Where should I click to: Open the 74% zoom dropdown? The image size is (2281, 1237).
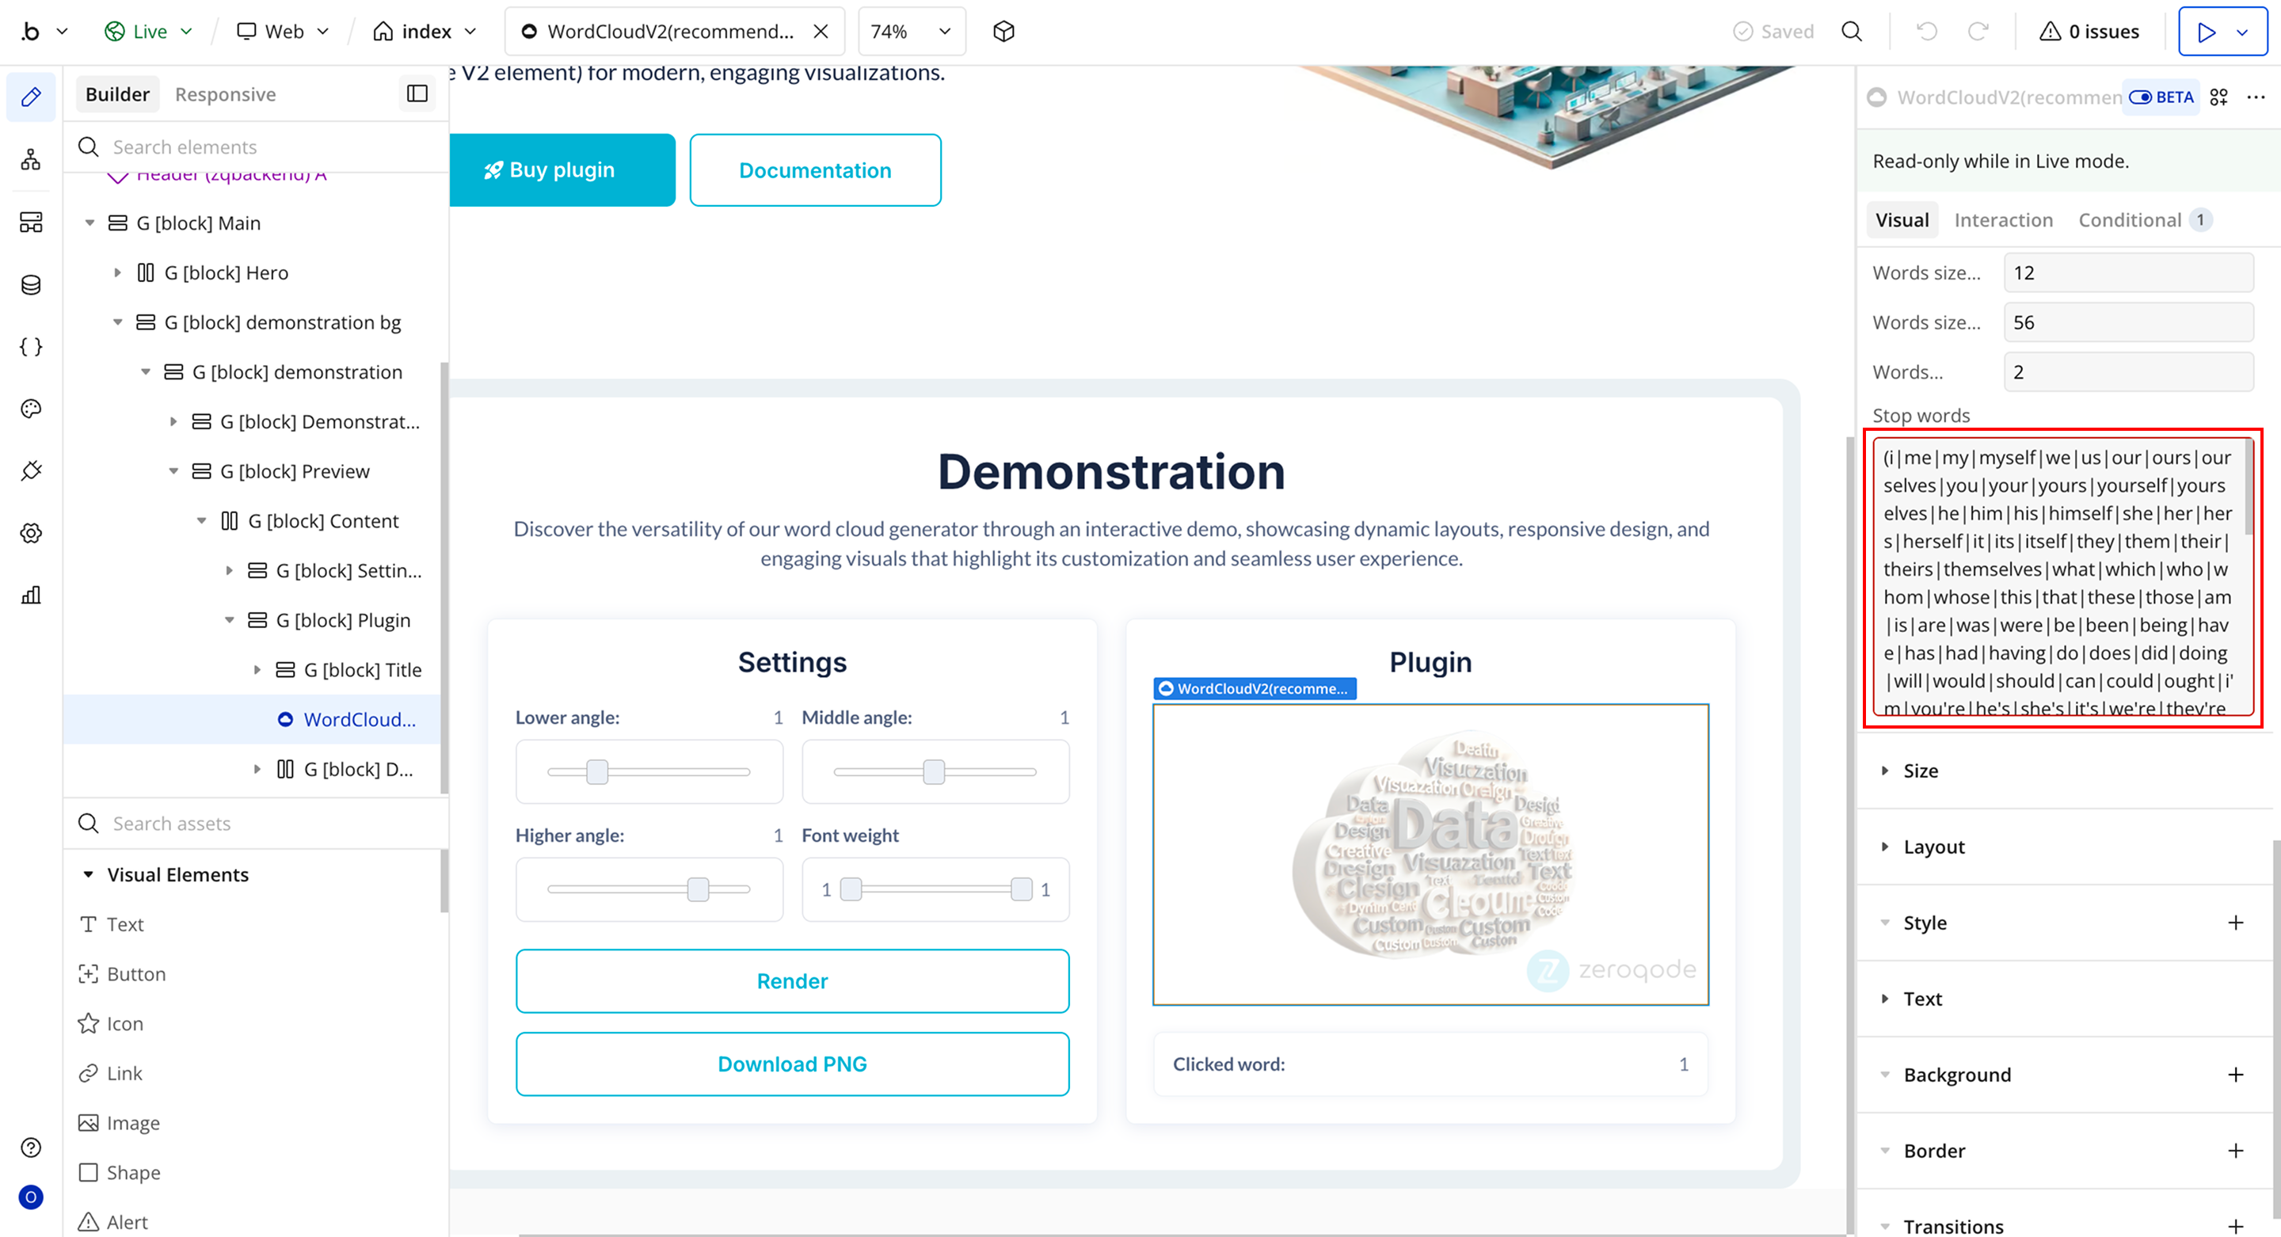(910, 32)
